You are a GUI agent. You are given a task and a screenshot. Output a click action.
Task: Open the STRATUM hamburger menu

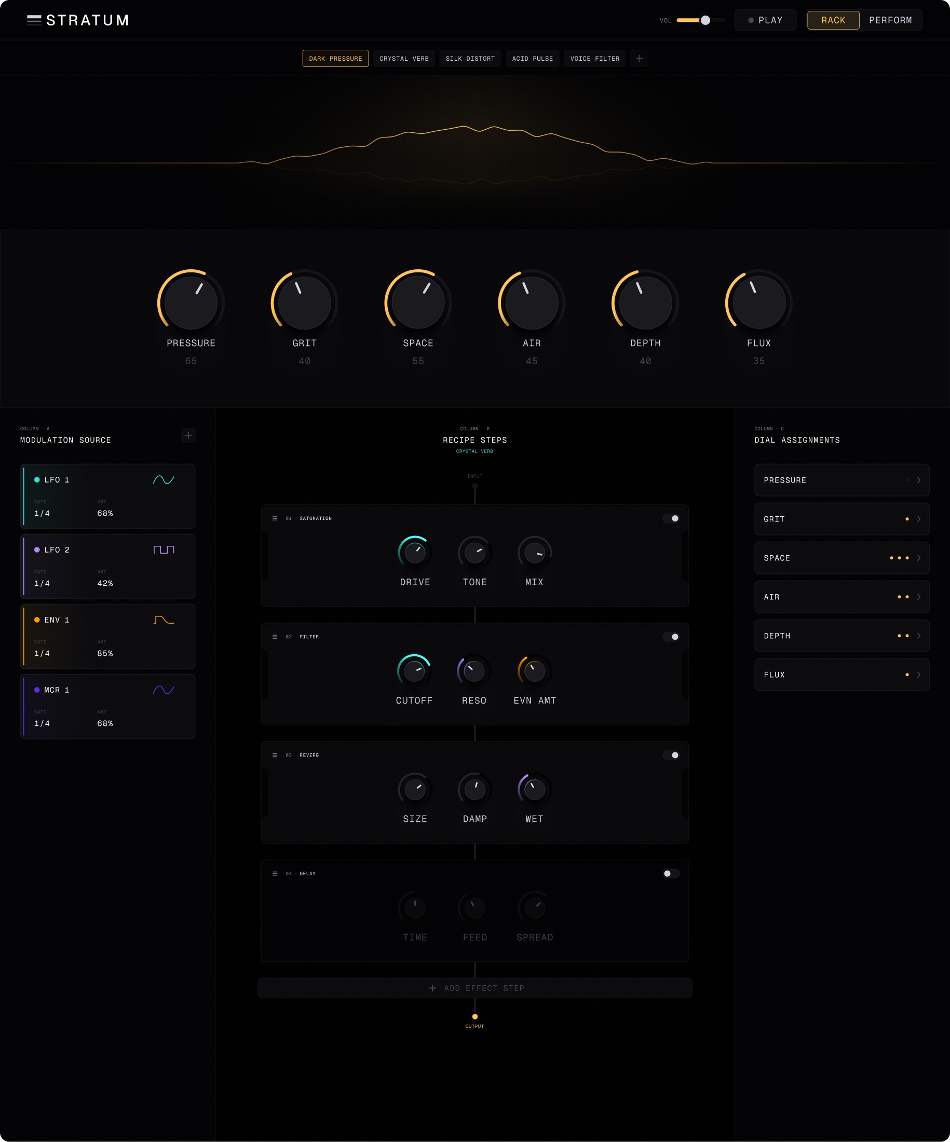[x=34, y=20]
